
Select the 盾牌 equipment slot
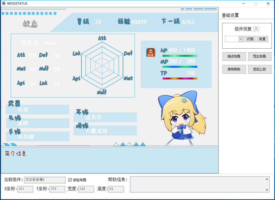(x=38, y=123)
